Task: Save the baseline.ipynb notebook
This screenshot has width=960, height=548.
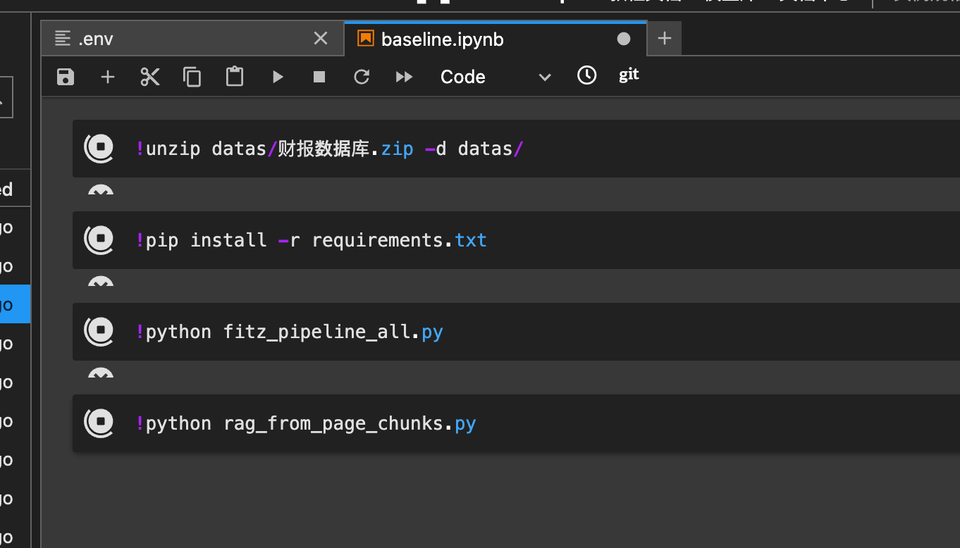Action: tap(65, 76)
